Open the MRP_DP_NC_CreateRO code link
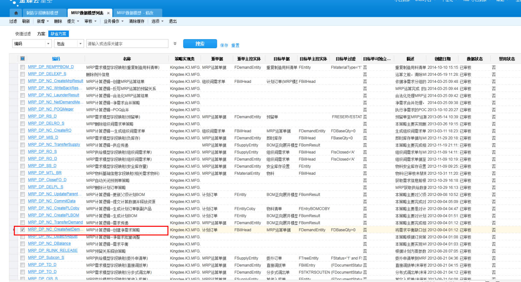 click(49, 131)
